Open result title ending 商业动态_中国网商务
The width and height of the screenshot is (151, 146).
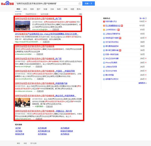tap(46, 96)
